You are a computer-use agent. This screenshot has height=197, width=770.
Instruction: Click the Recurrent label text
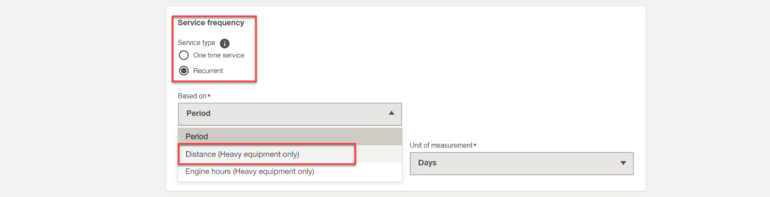coord(208,71)
